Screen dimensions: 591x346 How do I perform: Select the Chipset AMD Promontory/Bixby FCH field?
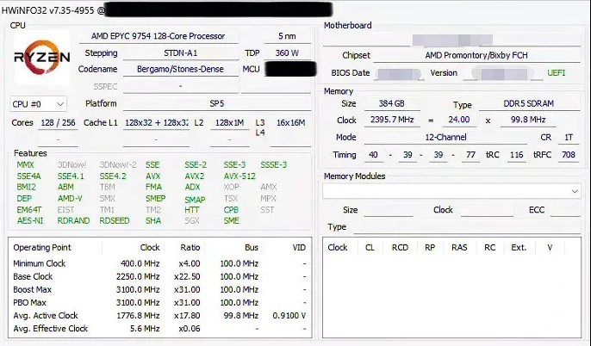[x=476, y=55]
